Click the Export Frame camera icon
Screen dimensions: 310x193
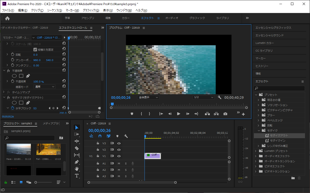pos(225,114)
